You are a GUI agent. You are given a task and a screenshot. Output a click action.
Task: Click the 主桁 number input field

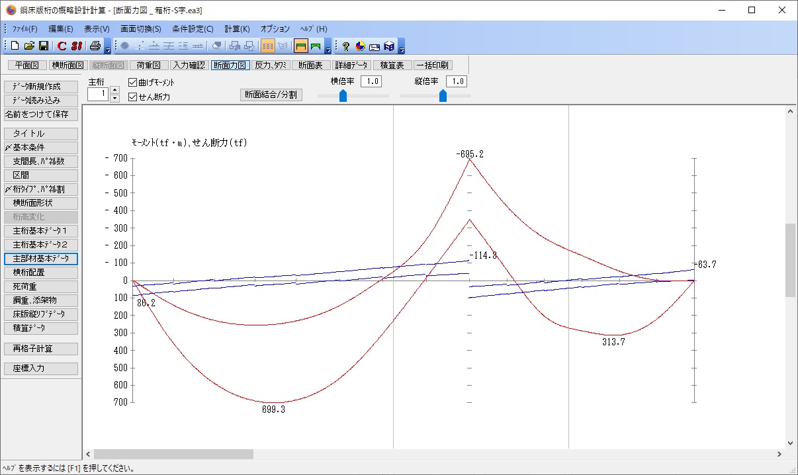click(x=98, y=95)
